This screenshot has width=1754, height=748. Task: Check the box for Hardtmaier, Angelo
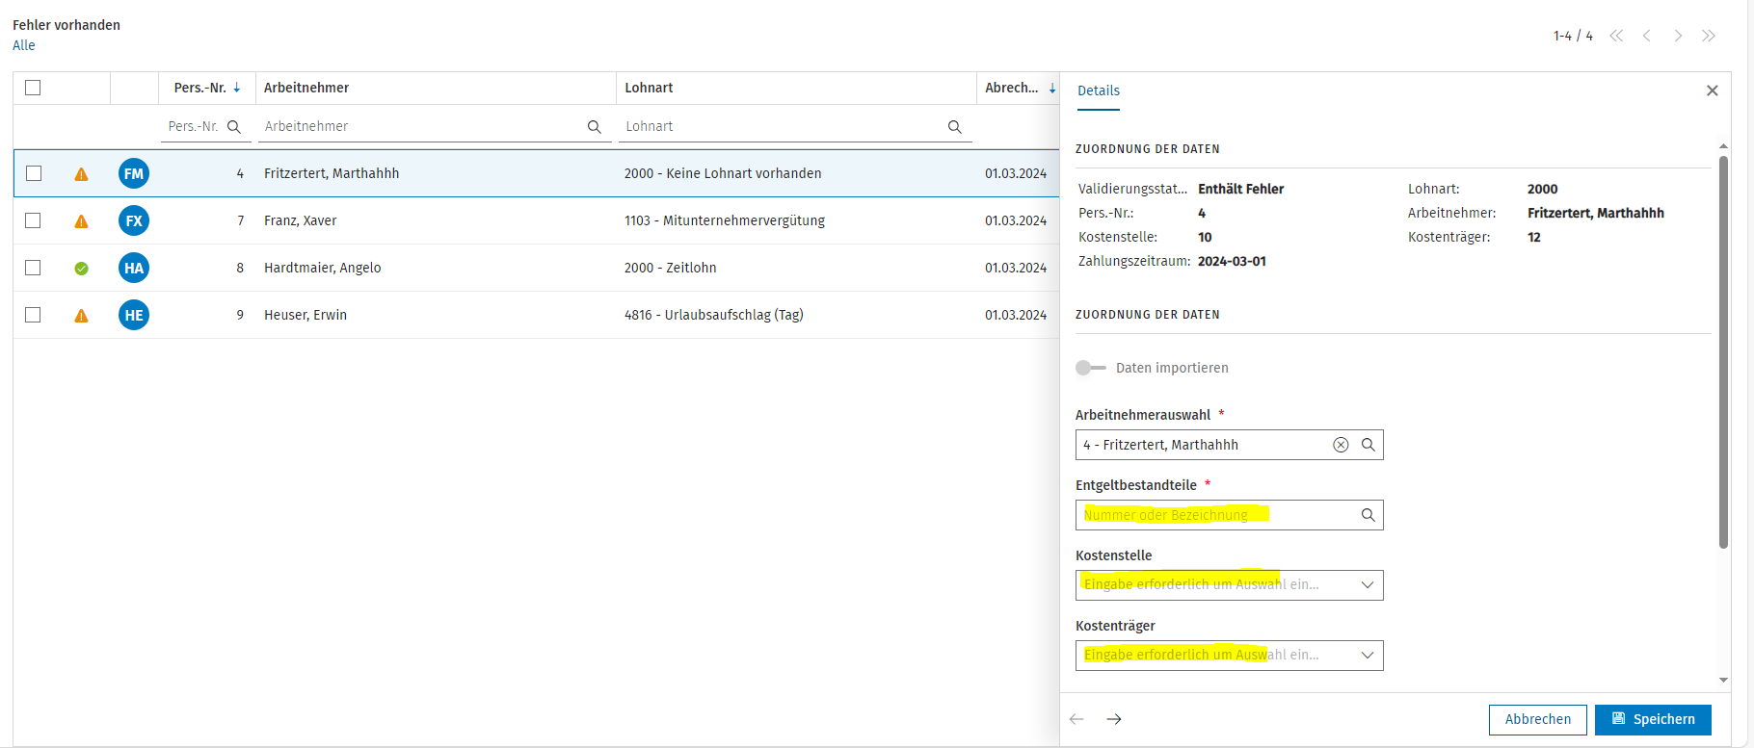(34, 268)
